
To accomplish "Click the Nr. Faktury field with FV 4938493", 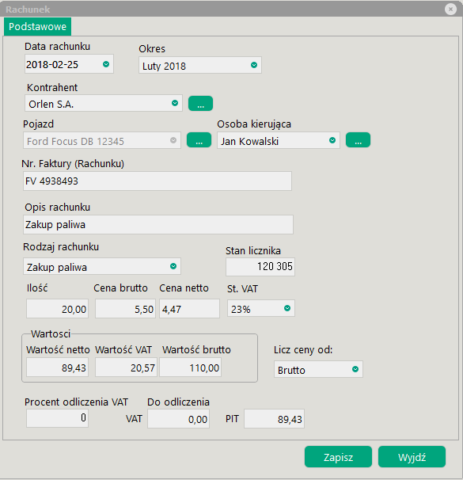I will (x=157, y=181).
